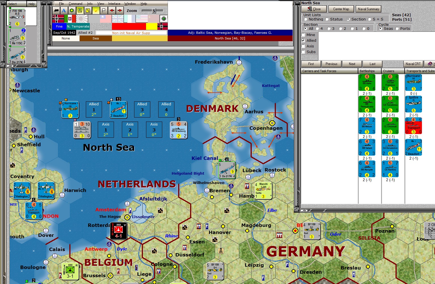Click the white flag toolbar icon
Screen dimensions: 435x284
104,11
